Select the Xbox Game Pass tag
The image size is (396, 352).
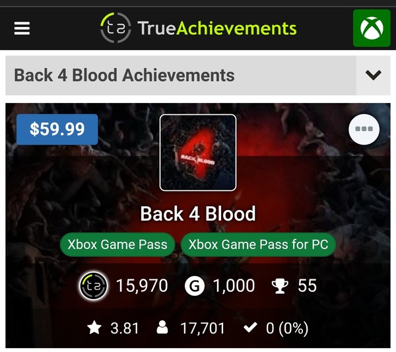point(117,244)
